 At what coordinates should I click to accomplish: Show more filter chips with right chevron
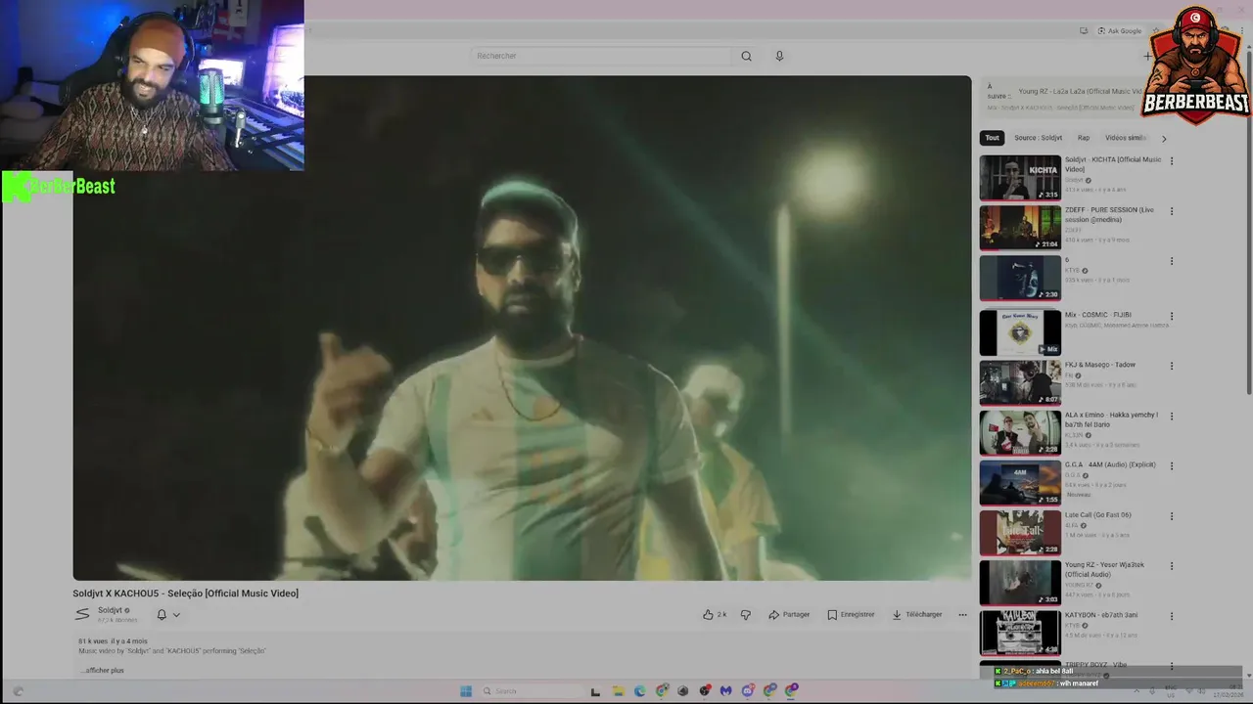(x=1164, y=139)
